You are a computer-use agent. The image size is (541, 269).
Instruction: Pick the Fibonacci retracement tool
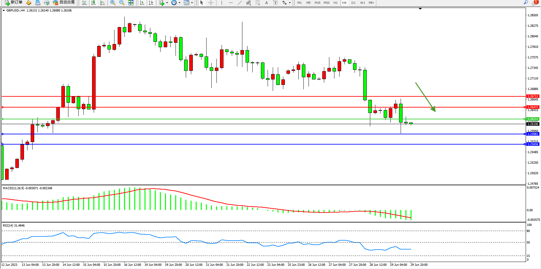pyautogui.click(x=258, y=3)
